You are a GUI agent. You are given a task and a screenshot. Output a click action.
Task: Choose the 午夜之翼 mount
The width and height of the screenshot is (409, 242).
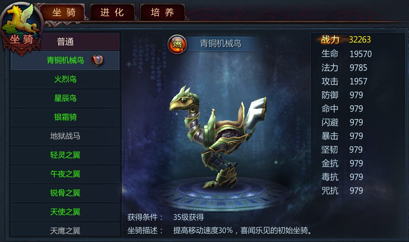pyautogui.click(x=65, y=174)
